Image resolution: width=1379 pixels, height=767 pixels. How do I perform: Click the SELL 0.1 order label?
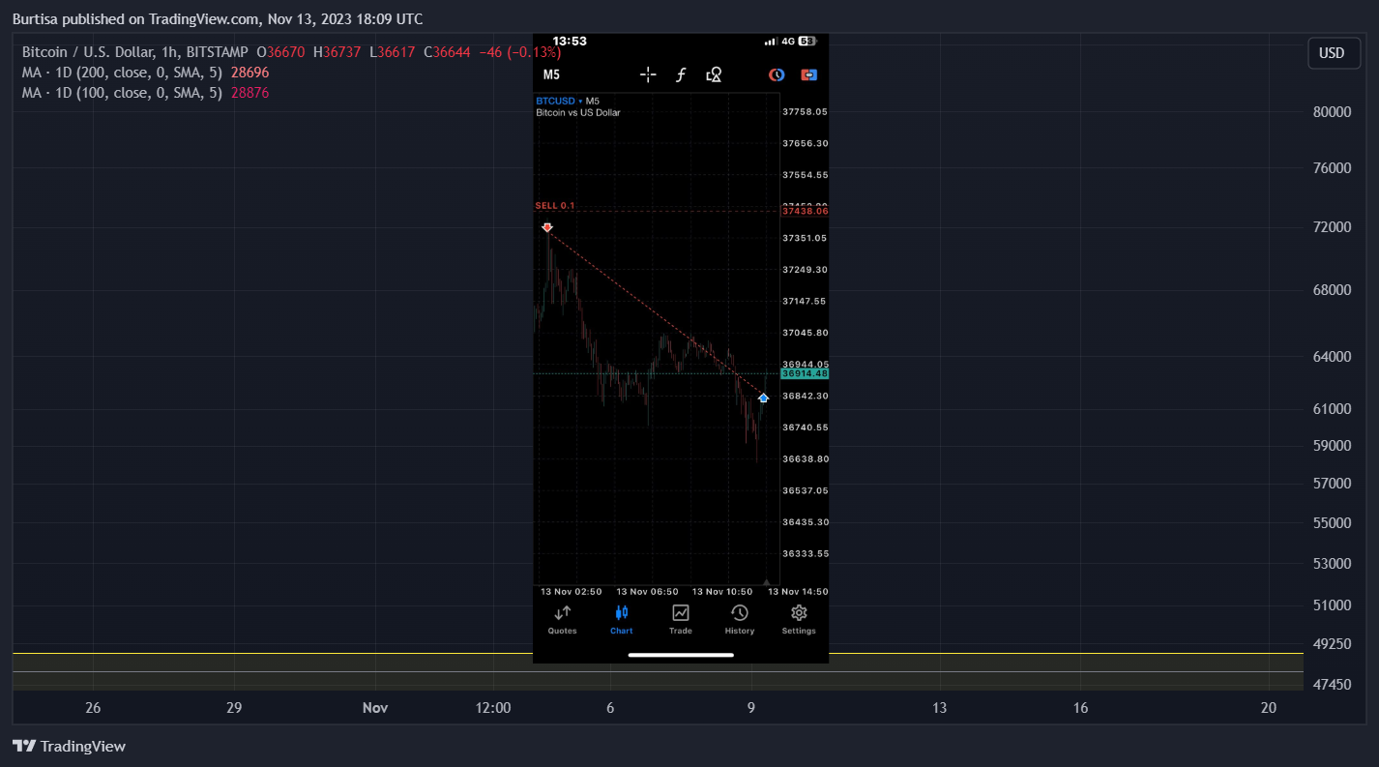click(555, 206)
